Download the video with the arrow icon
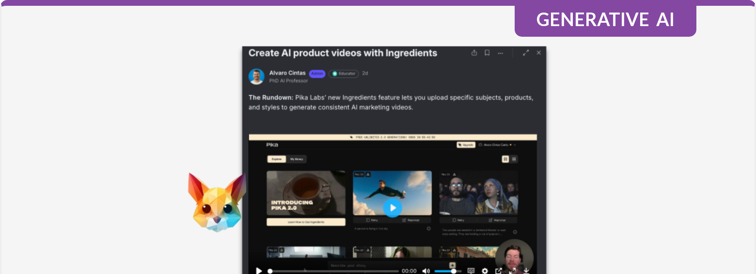The width and height of the screenshot is (756, 274). 526,271
